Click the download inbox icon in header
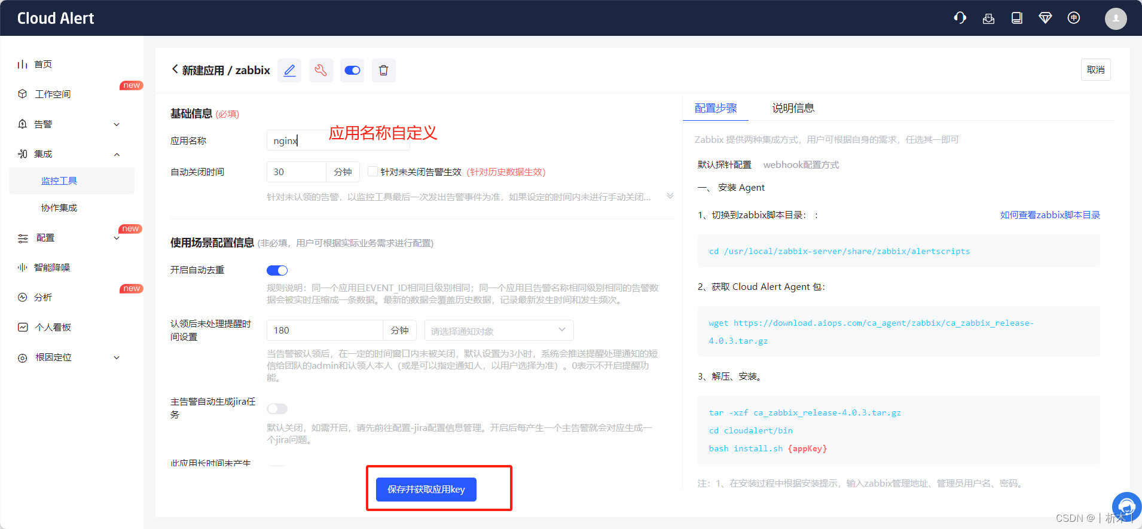 point(988,19)
